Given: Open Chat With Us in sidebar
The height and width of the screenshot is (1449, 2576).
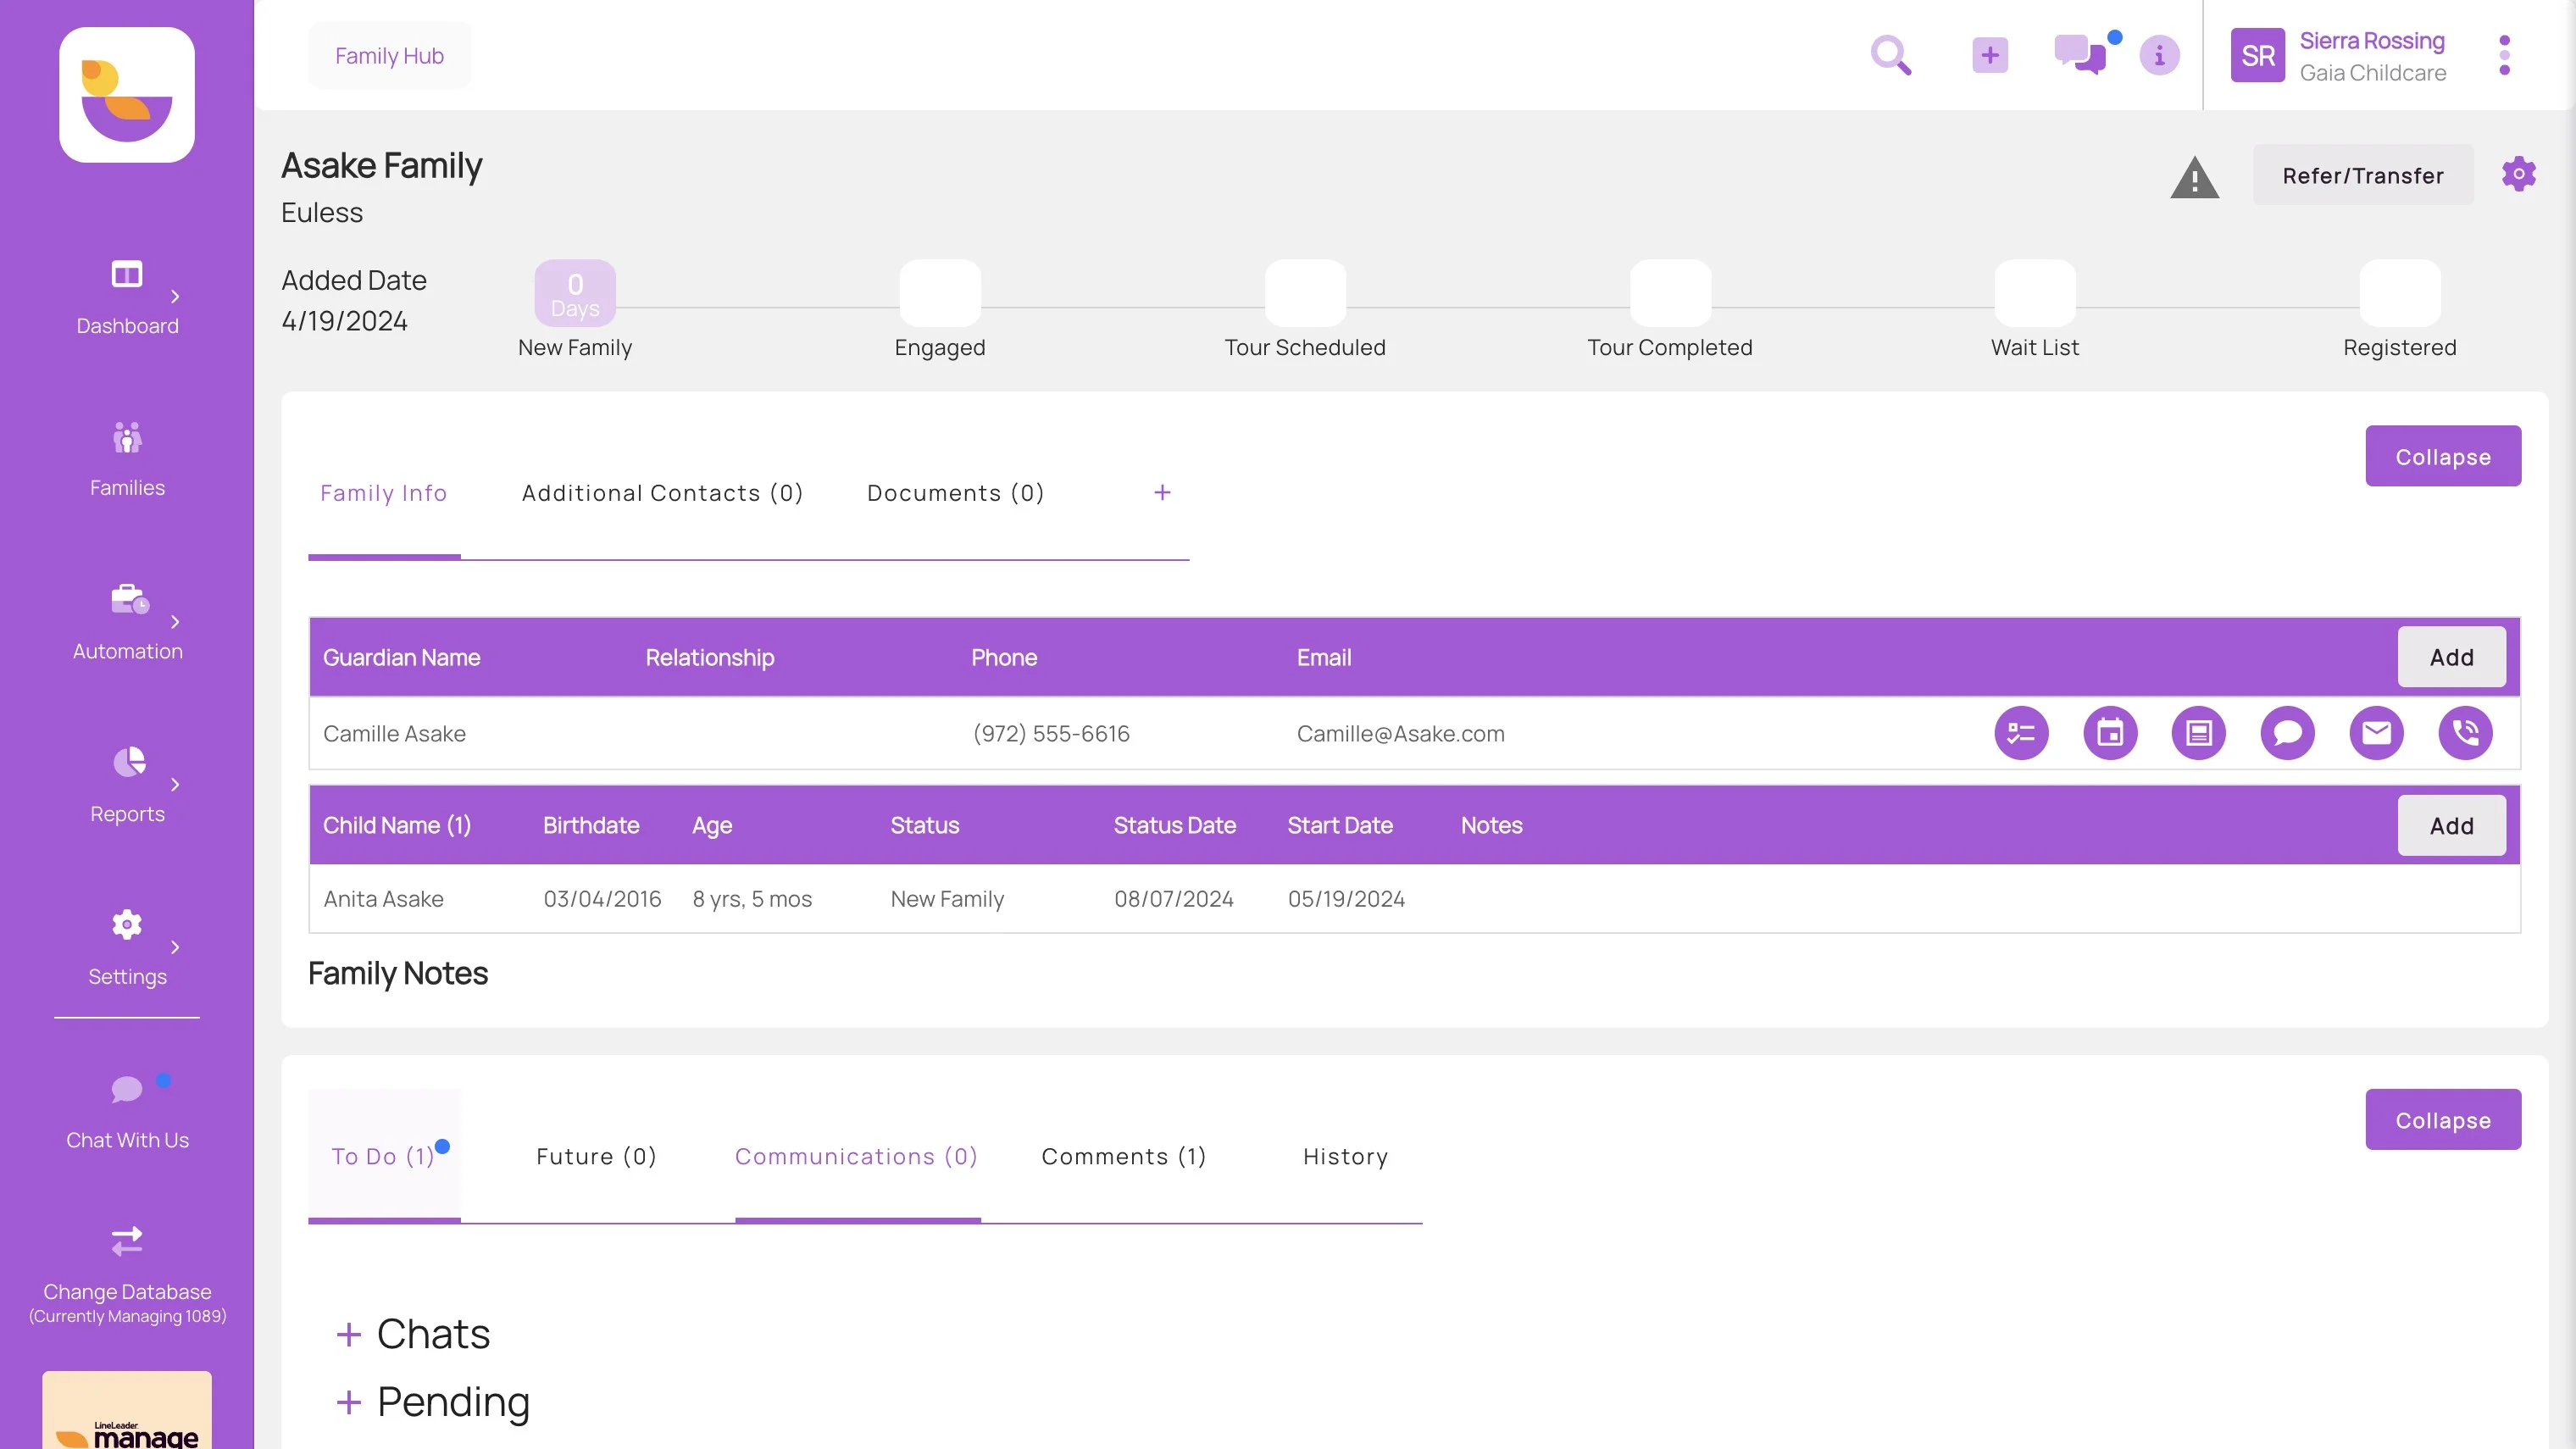Looking at the screenshot, I should [127, 1112].
